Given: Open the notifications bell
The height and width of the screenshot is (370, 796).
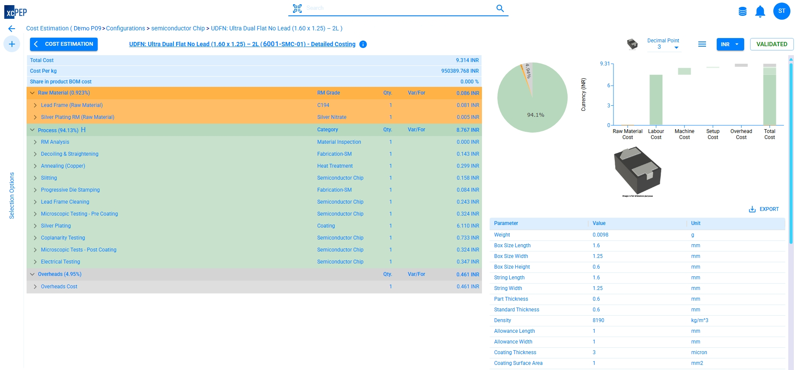Looking at the screenshot, I should coord(760,12).
